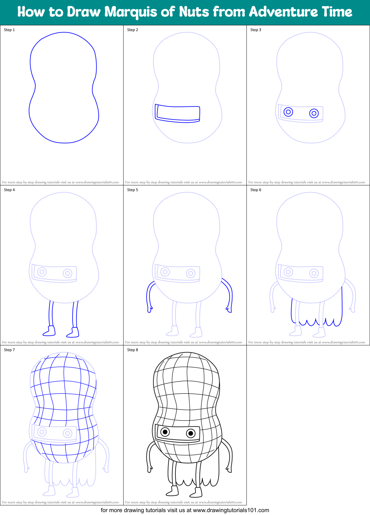Click the bottom footer drawingtutorials101.com text
Image resolution: width=370 pixels, height=515 pixels.
(x=185, y=510)
